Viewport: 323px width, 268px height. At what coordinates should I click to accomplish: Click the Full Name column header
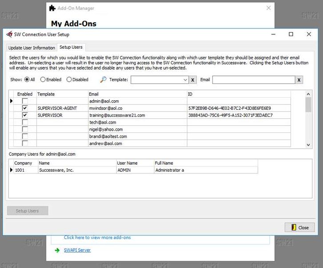[206, 163]
